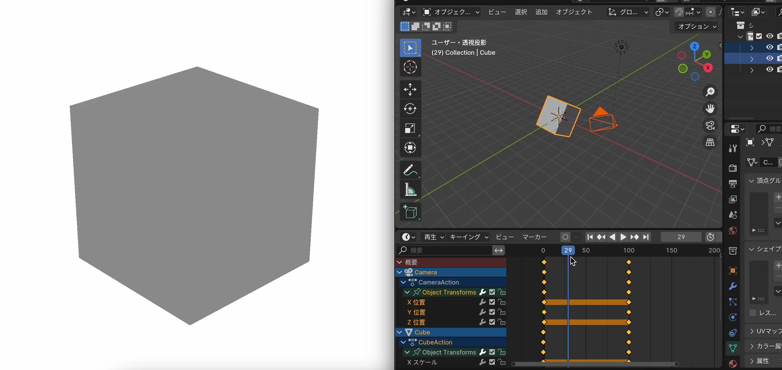Hide the highlighted outliner row's eye icon
782x370 pixels.
(x=770, y=58)
